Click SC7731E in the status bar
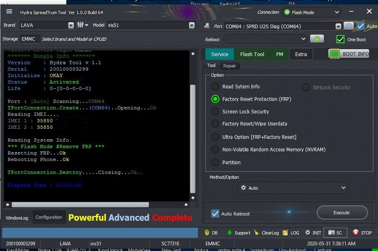 click(170, 243)
